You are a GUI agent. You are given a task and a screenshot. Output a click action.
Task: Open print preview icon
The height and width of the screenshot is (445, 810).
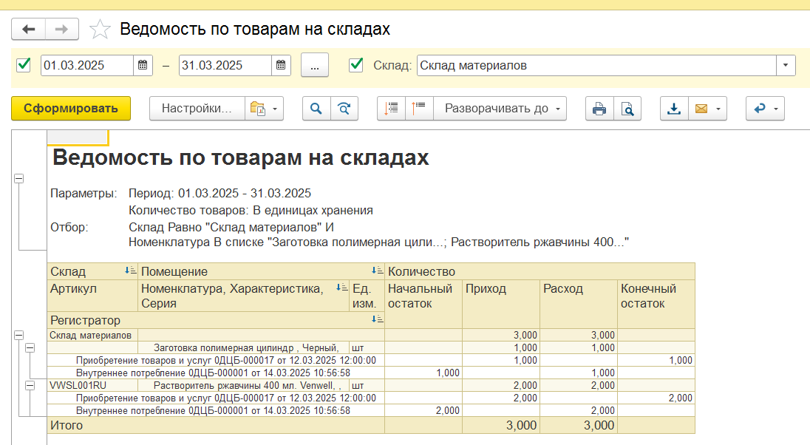627,109
